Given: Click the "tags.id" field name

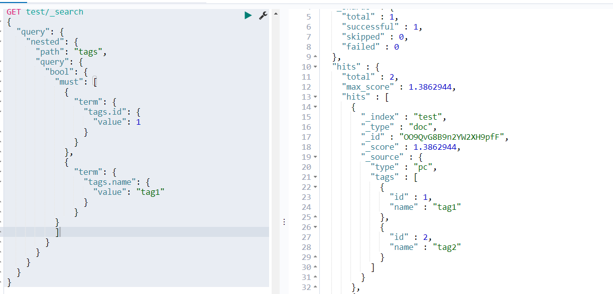Looking at the screenshot, I should click(x=106, y=112).
